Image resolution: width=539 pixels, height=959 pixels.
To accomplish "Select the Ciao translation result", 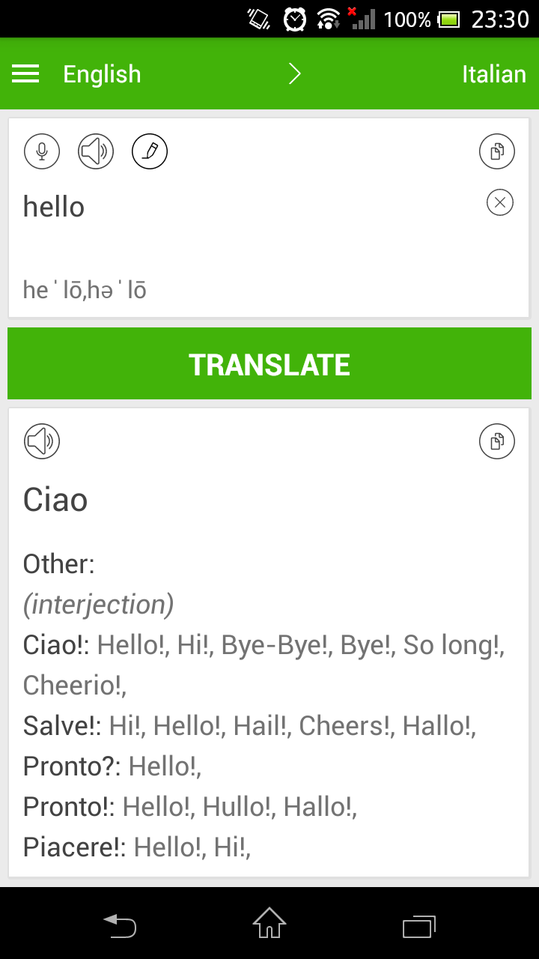I will tap(55, 500).
